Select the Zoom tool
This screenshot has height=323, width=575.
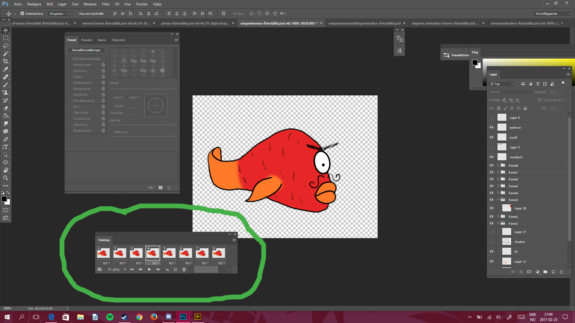tap(6, 178)
